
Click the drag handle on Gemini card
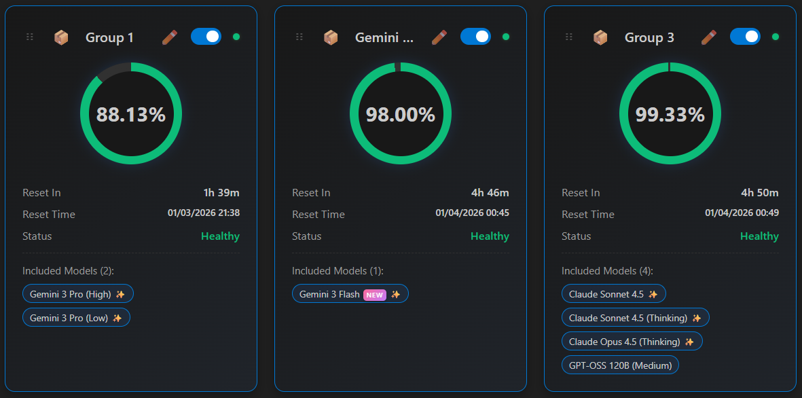(x=299, y=37)
